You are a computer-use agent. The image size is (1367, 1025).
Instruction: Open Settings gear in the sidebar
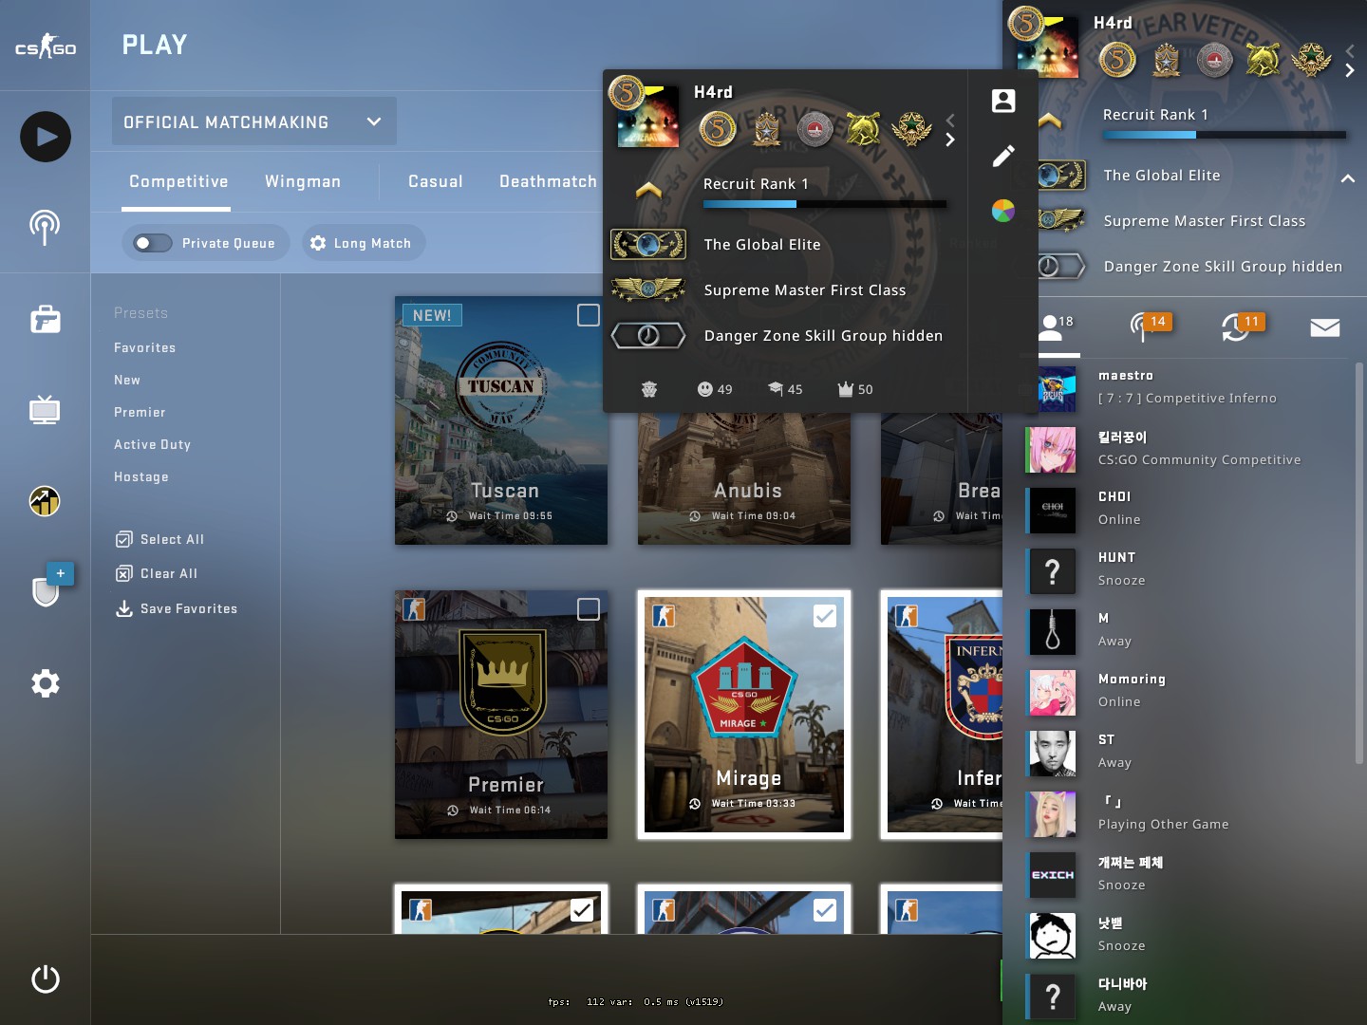pyautogui.click(x=46, y=683)
